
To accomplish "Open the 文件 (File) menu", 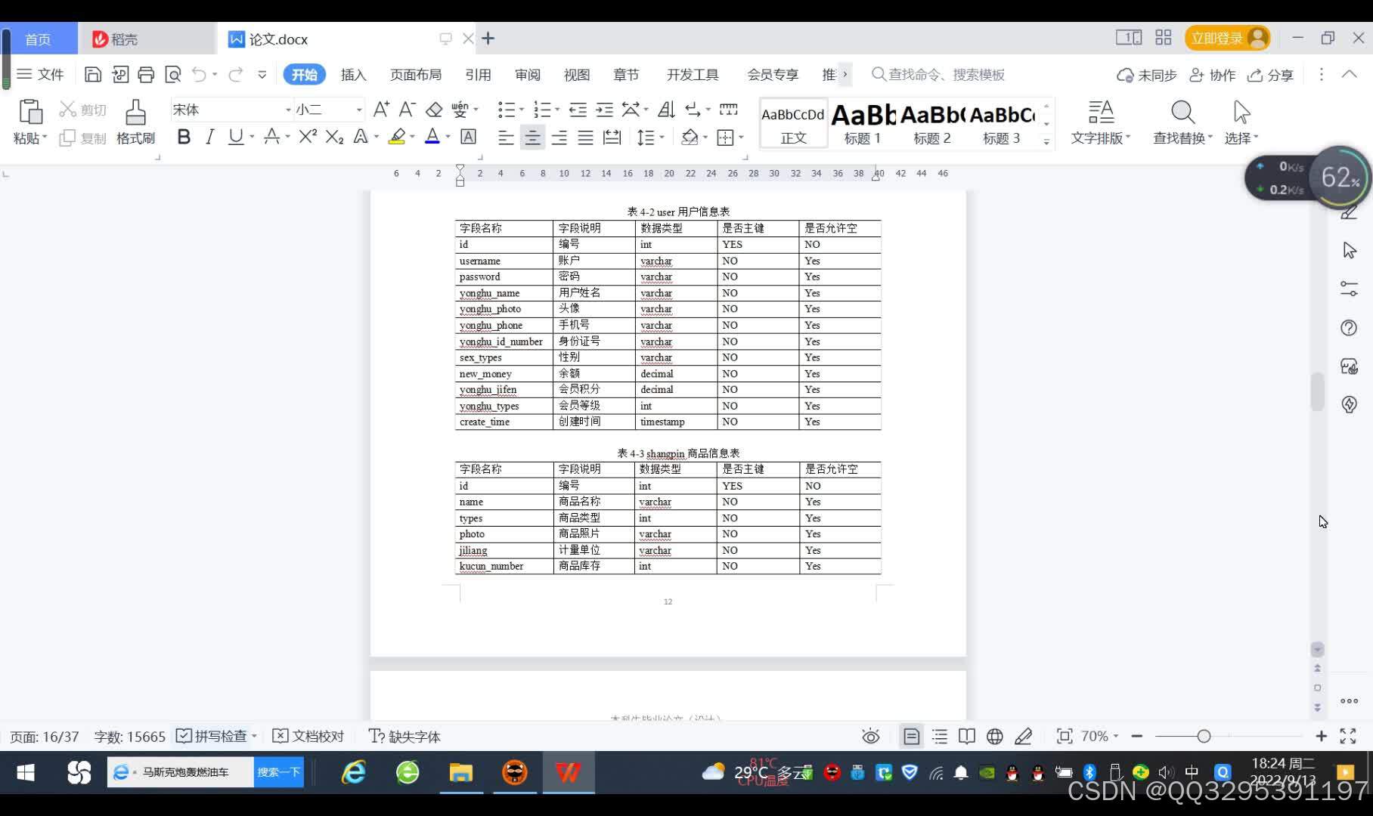I will point(41,74).
